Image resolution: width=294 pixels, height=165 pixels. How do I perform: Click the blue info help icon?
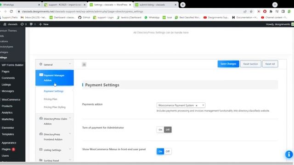pyautogui.click(x=289, y=154)
